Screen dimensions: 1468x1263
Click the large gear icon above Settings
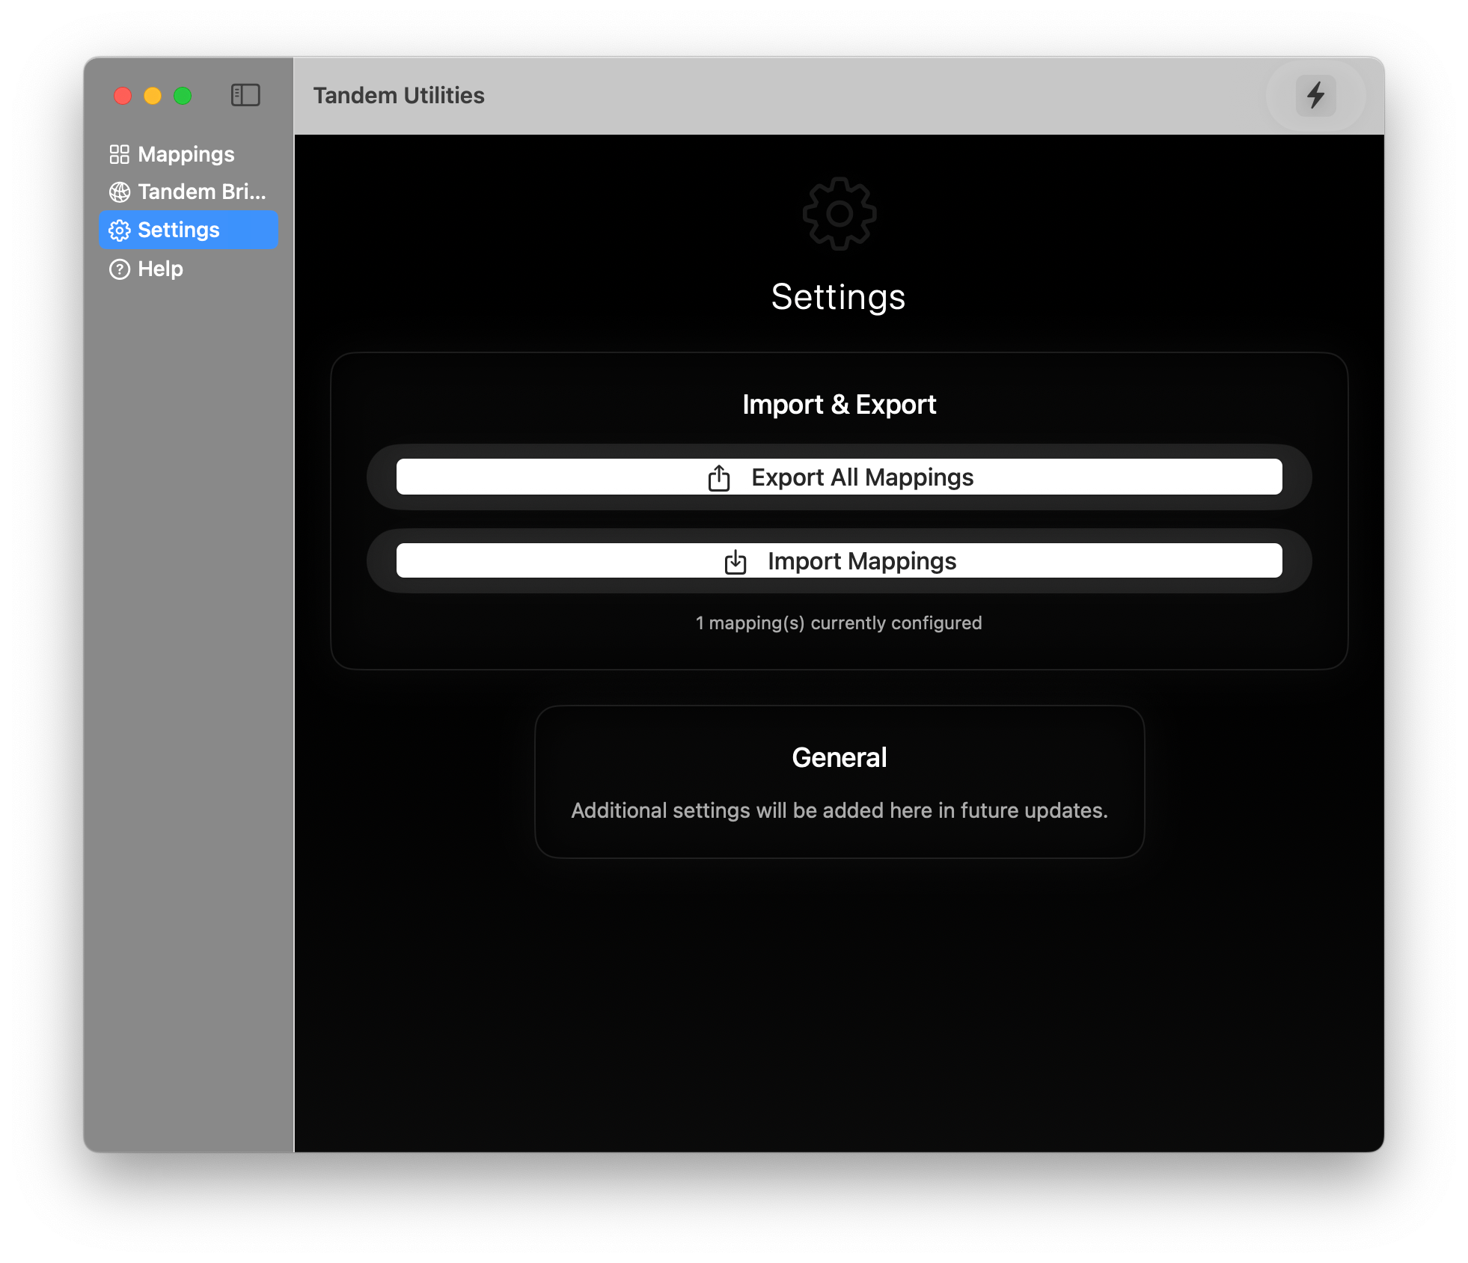[839, 214]
